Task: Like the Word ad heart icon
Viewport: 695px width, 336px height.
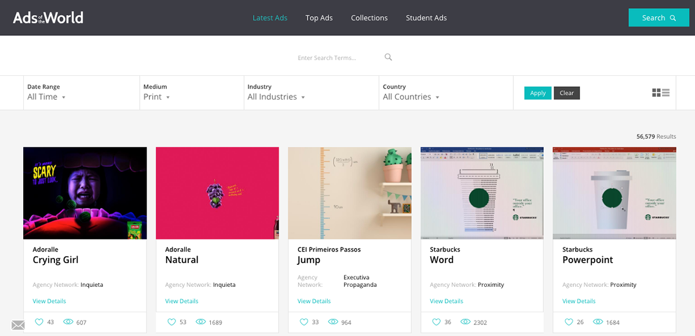Action: 437,322
